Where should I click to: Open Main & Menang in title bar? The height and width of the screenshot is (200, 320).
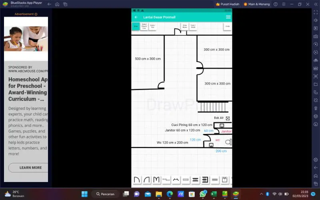[256, 4]
